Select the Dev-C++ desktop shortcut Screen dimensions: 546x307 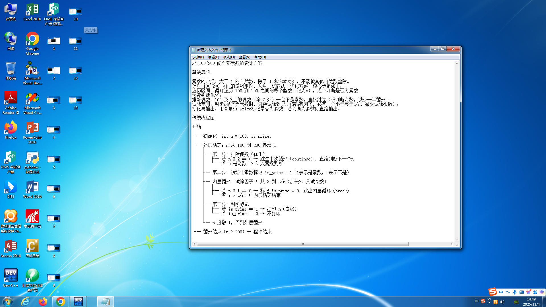click(11, 278)
